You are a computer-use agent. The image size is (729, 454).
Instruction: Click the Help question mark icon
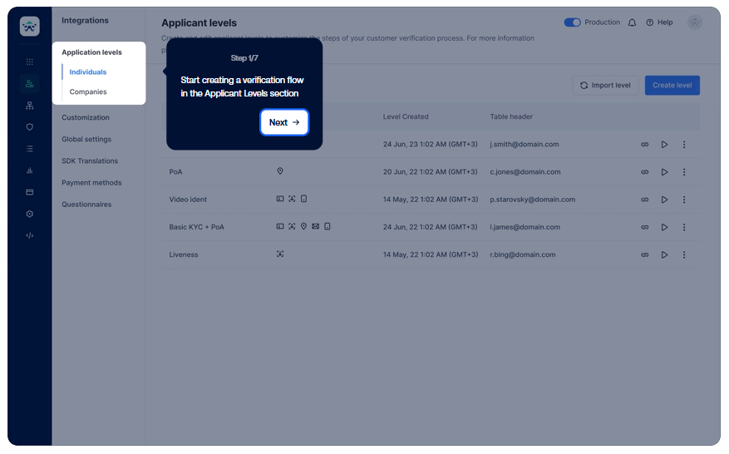(x=649, y=22)
